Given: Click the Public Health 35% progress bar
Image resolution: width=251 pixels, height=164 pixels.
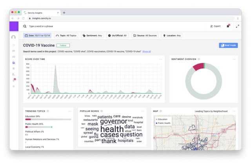Looking at the screenshot, I should [39, 127].
